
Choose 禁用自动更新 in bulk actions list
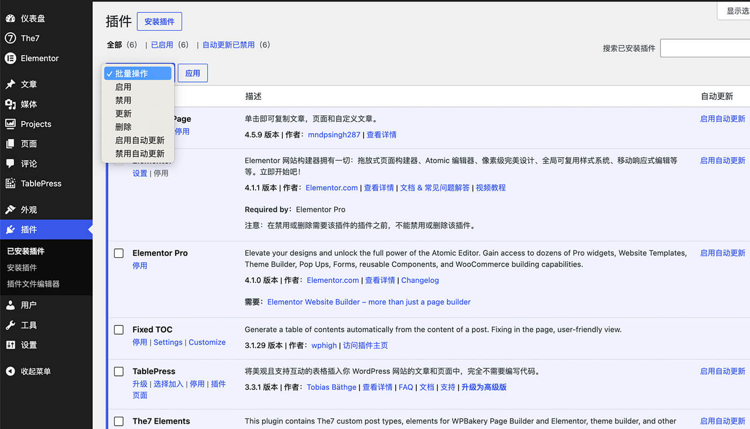[x=138, y=154]
